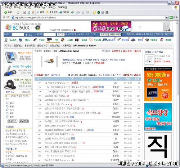Select the 고전게임 sub-menu link
This screenshot has width=180, height=168.
[x=18, y=45]
